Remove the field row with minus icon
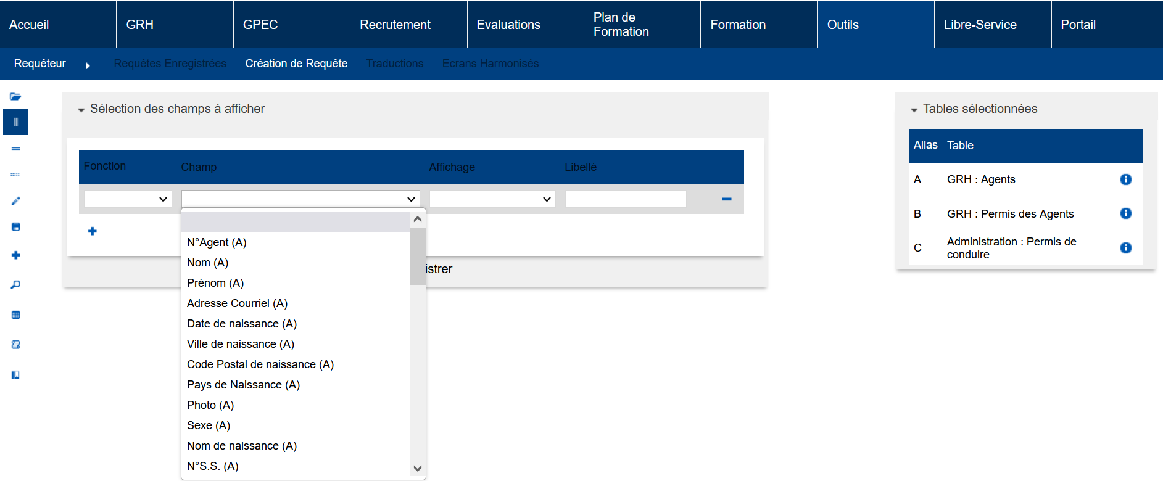Screen dimensions: 1163x481 tap(726, 199)
